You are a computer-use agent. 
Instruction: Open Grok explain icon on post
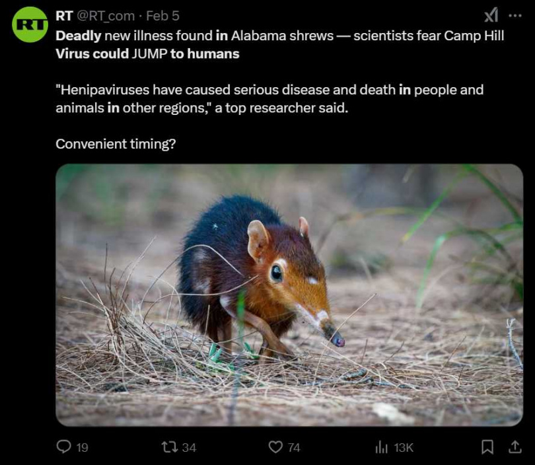pos(491,15)
